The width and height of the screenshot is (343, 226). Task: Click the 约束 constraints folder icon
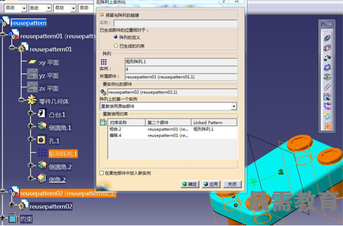point(13,218)
